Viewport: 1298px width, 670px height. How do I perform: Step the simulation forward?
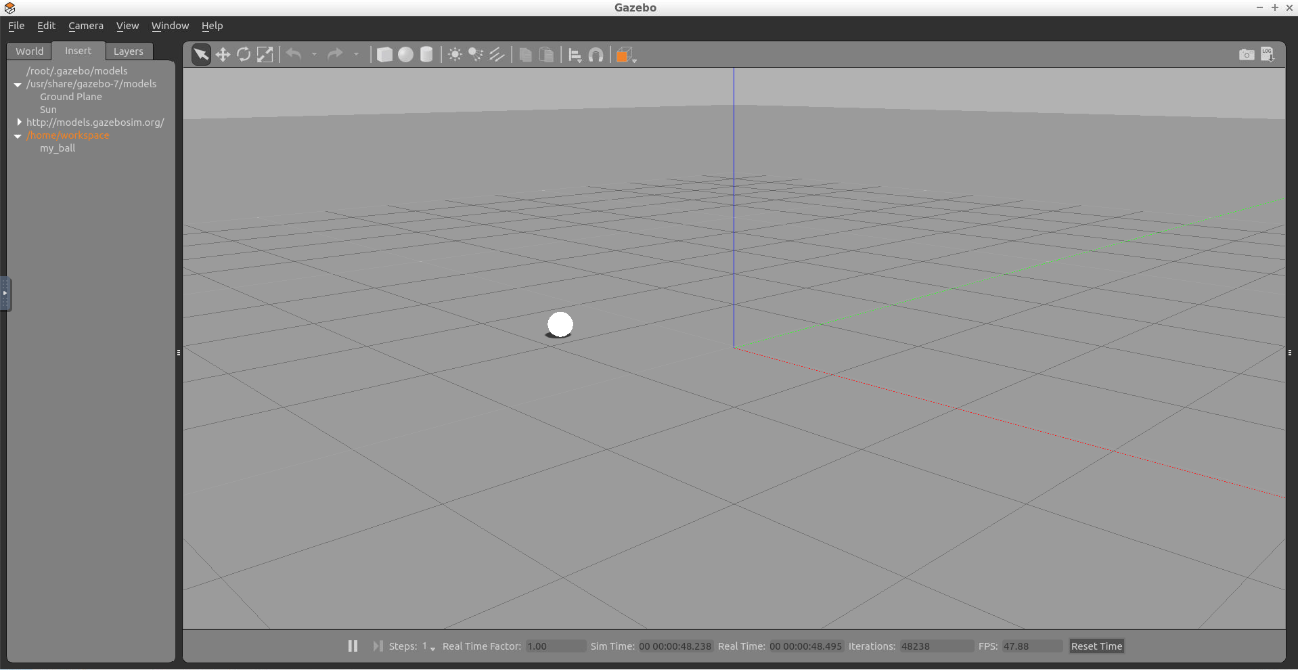[x=378, y=646]
